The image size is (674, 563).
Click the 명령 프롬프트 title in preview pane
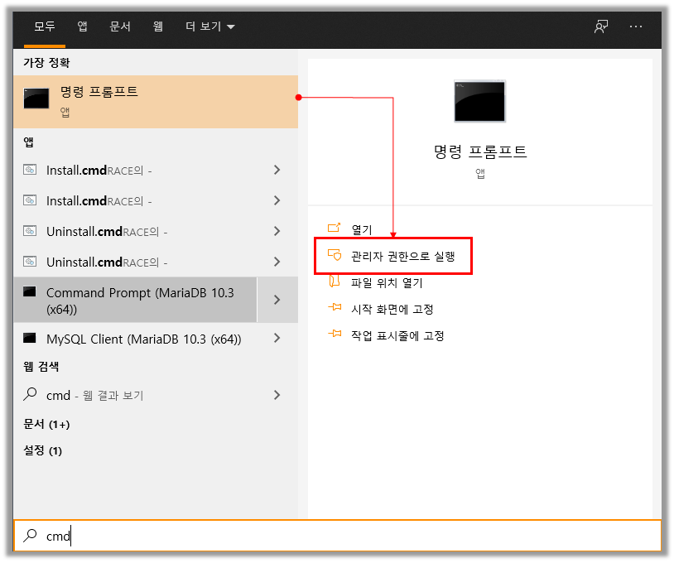point(480,152)
